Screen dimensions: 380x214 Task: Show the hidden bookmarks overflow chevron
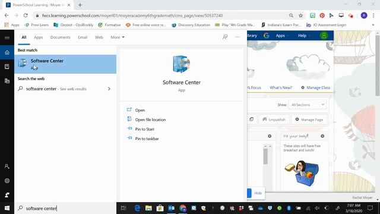tap(373, 25)
